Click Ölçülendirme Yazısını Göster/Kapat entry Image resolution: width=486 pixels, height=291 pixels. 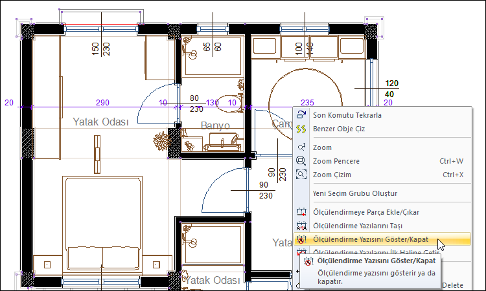382,239
